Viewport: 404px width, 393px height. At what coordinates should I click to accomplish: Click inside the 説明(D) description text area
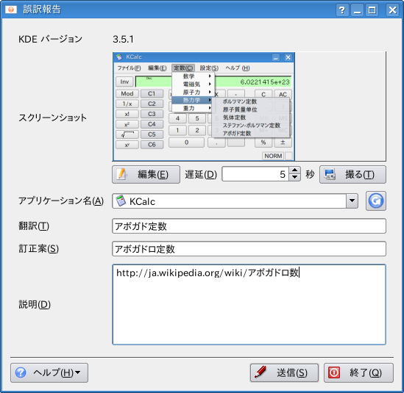pos(249,305)
